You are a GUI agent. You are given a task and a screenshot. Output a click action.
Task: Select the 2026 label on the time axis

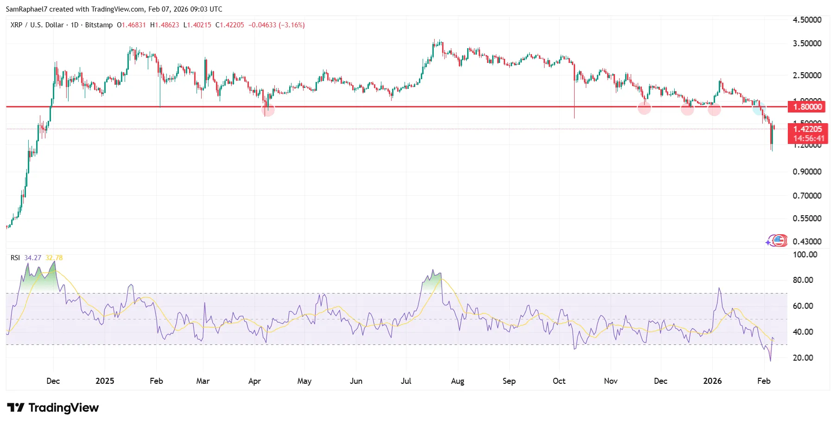[x=713, y=381]
